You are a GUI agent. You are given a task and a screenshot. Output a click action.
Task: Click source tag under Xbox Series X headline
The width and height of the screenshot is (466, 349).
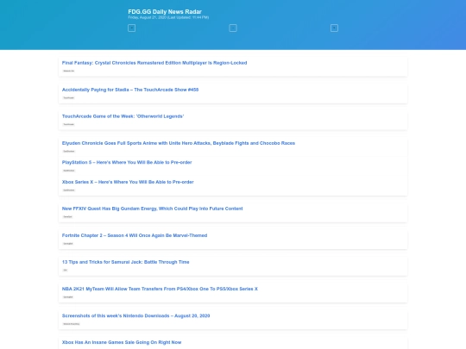69,190
